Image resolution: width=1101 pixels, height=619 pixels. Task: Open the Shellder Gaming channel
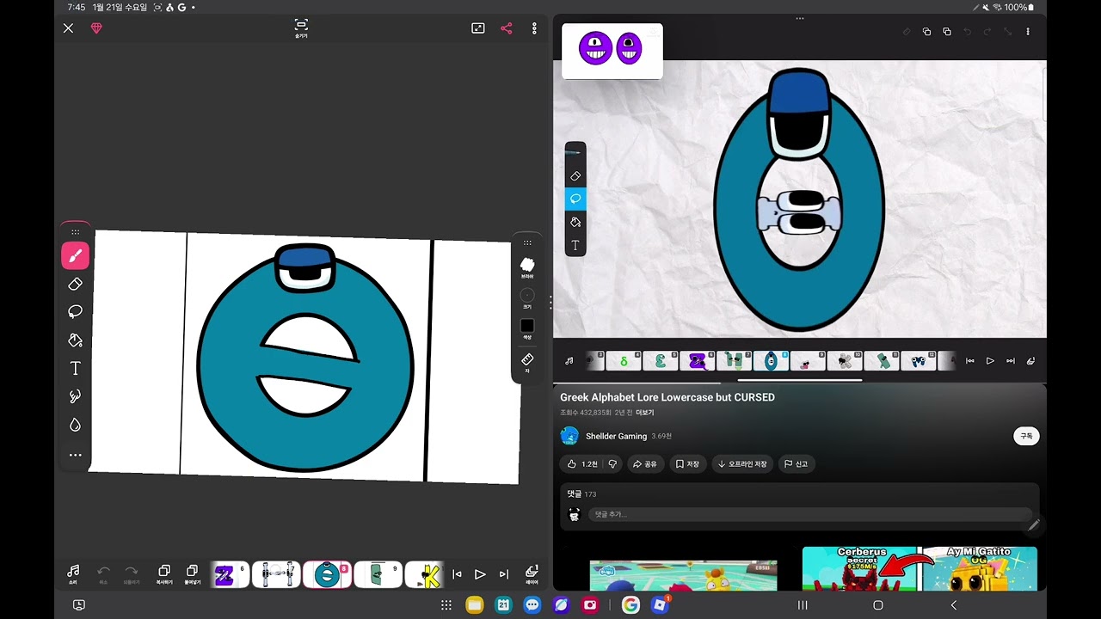click(x=616, y=436)
